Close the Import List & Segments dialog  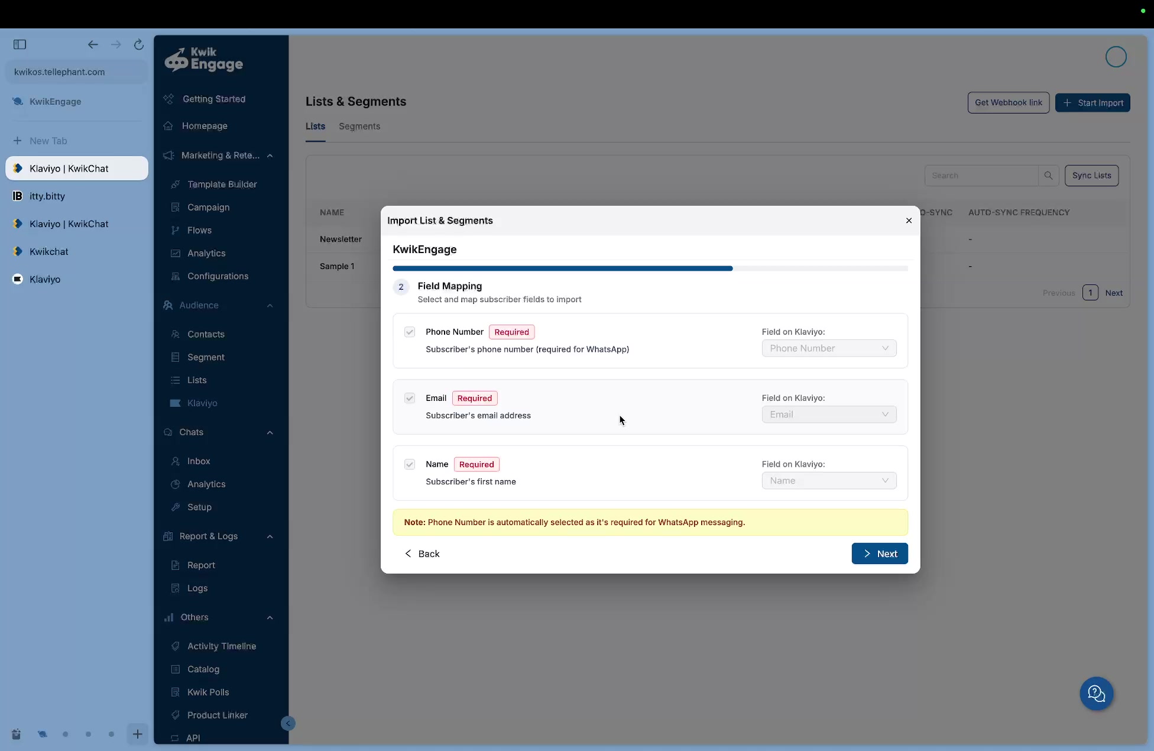point(909,221)
